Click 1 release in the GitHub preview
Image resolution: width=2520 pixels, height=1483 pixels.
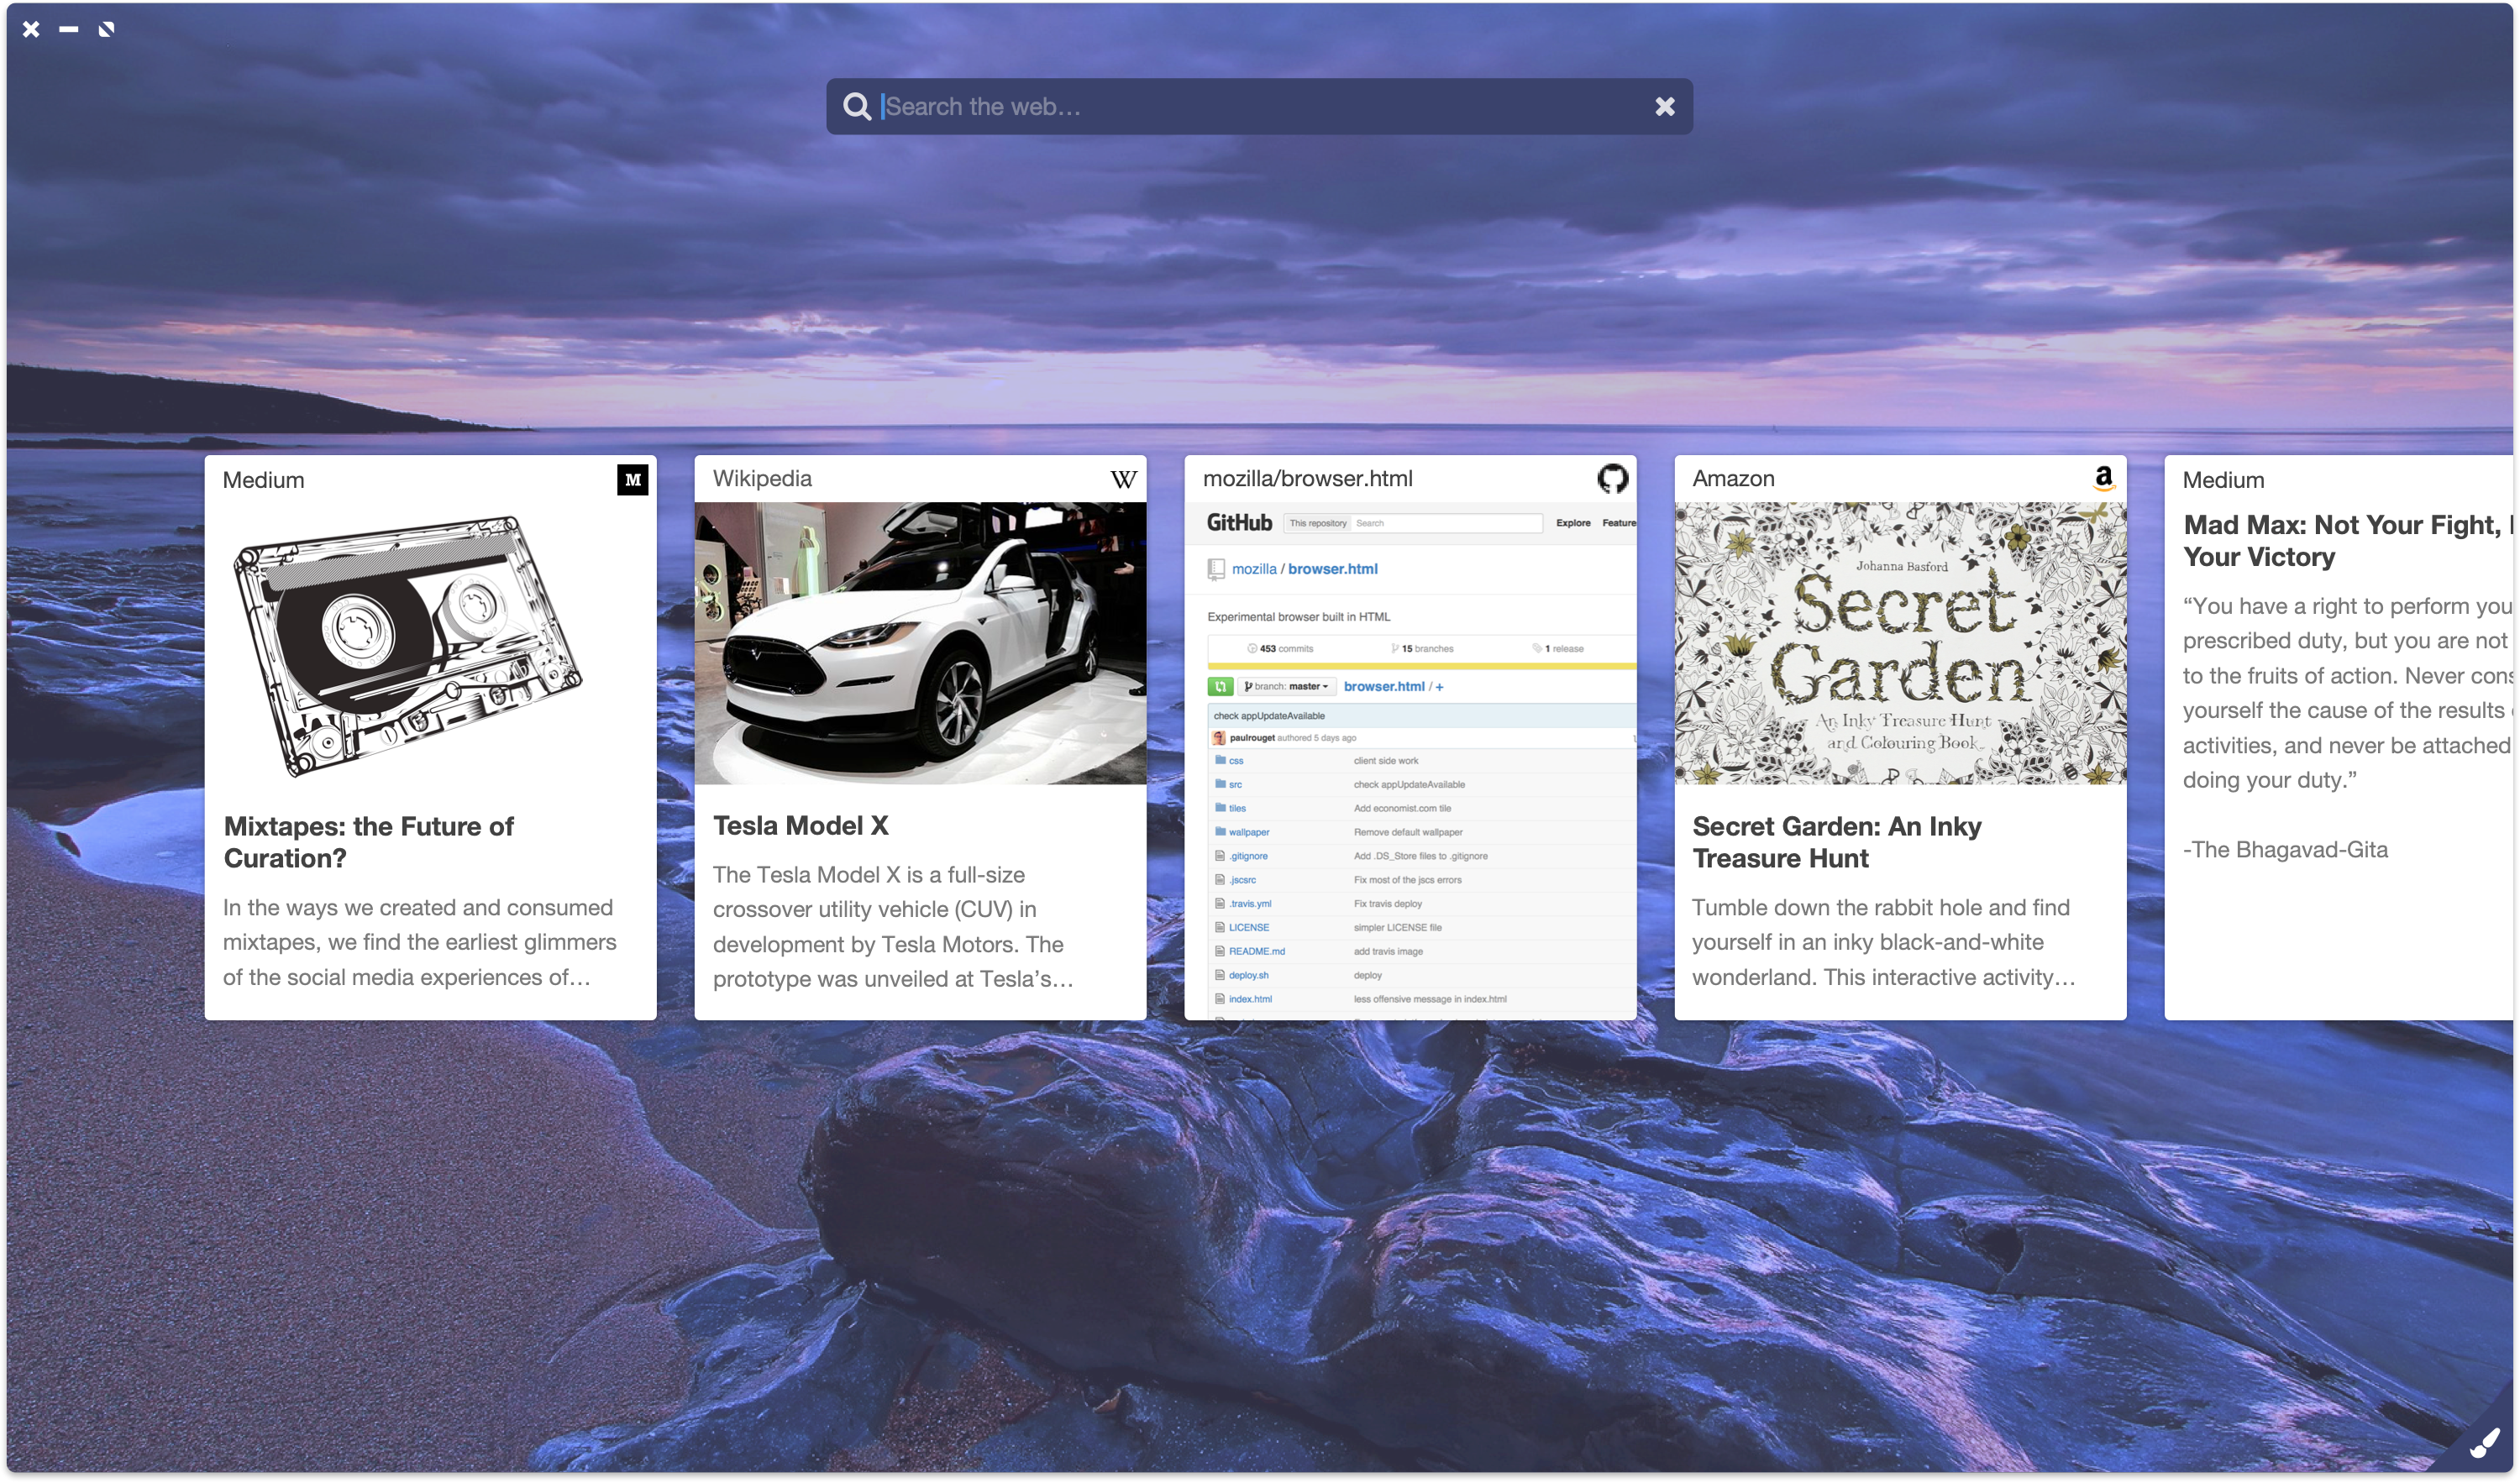click(1559, 648)
